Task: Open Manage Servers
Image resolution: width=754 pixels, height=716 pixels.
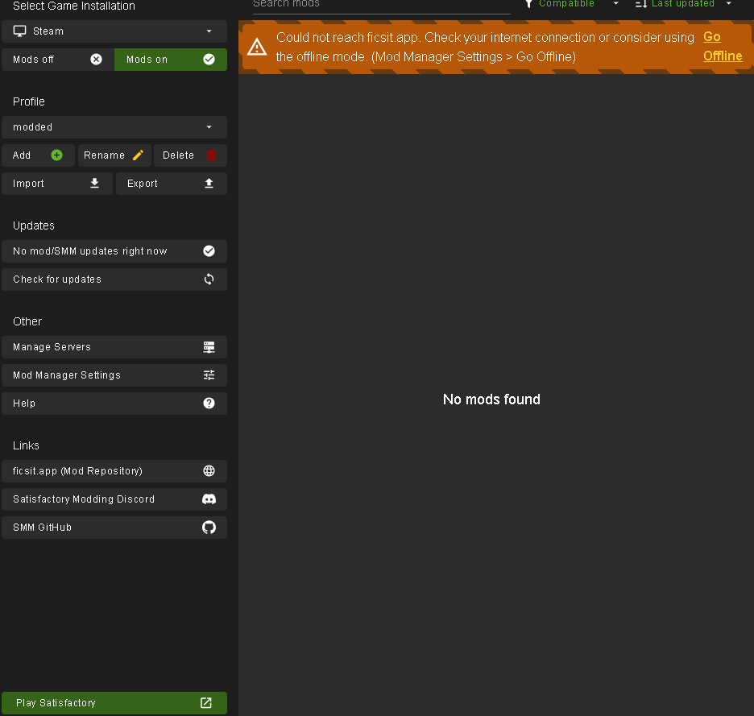Action: point(114,347)
